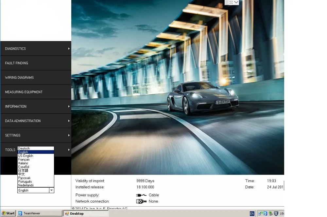Switch to TeamViewer in the taskbar

[39, 213]
